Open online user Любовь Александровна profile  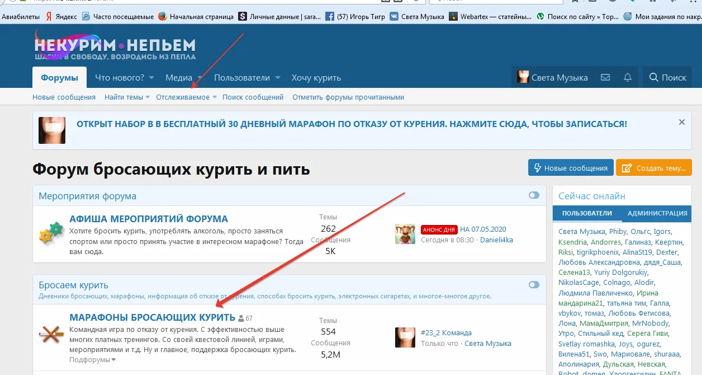coord(599,262)
